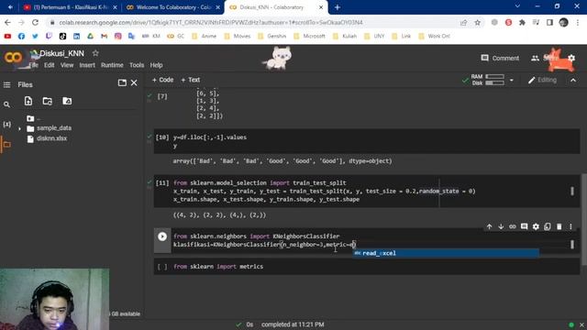587x330 pixels.
Task: Add a new Code cell
Action: pos(162,80)
